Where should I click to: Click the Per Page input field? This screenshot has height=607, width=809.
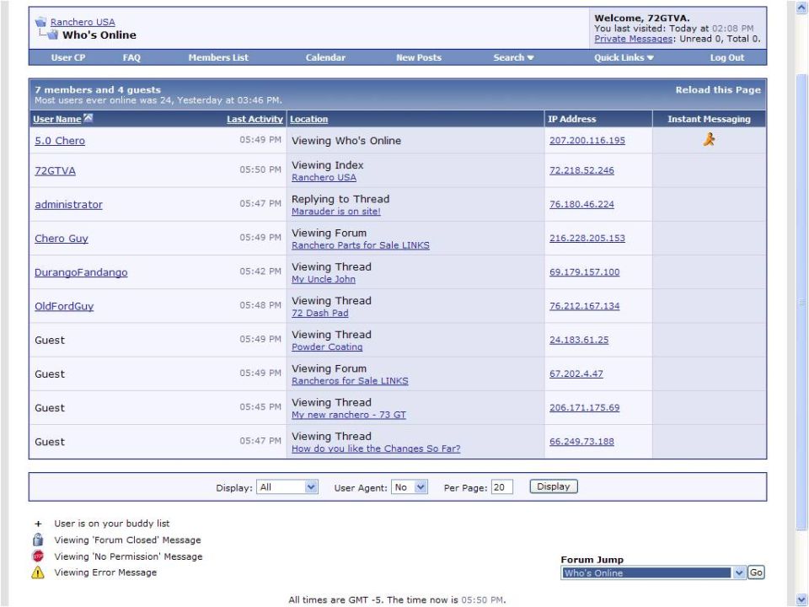[501, 486]
